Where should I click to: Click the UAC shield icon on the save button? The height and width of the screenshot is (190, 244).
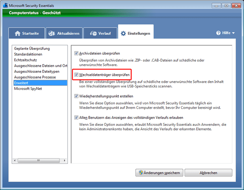tap(141, 173)
